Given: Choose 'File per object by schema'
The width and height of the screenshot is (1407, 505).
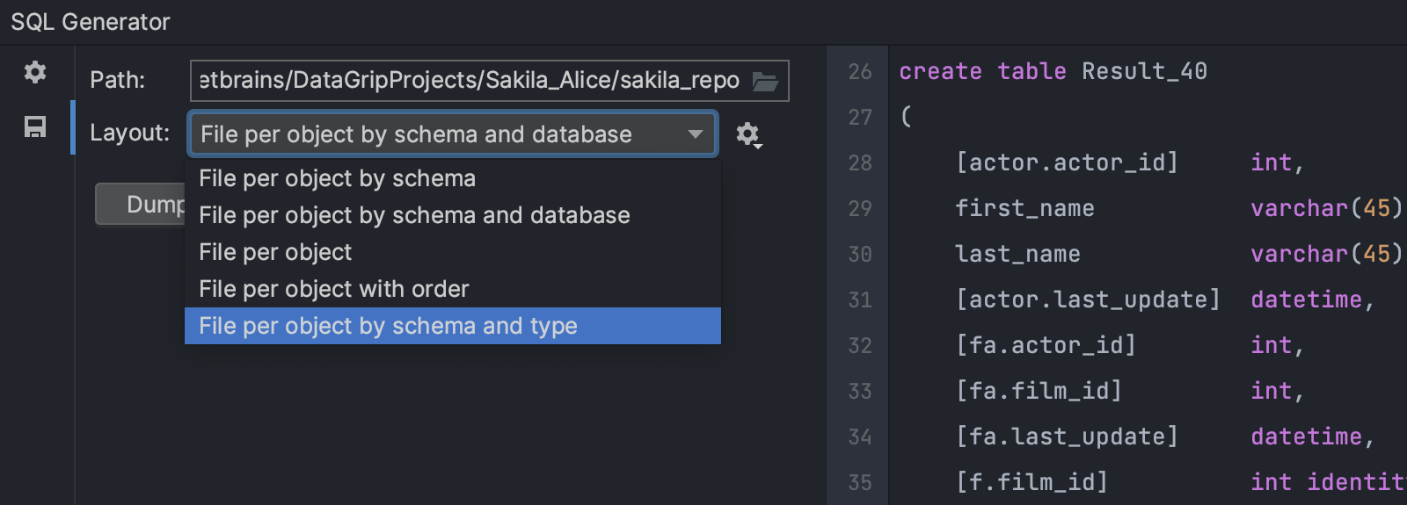Looking at the screenshot, I should coord(337,178).
